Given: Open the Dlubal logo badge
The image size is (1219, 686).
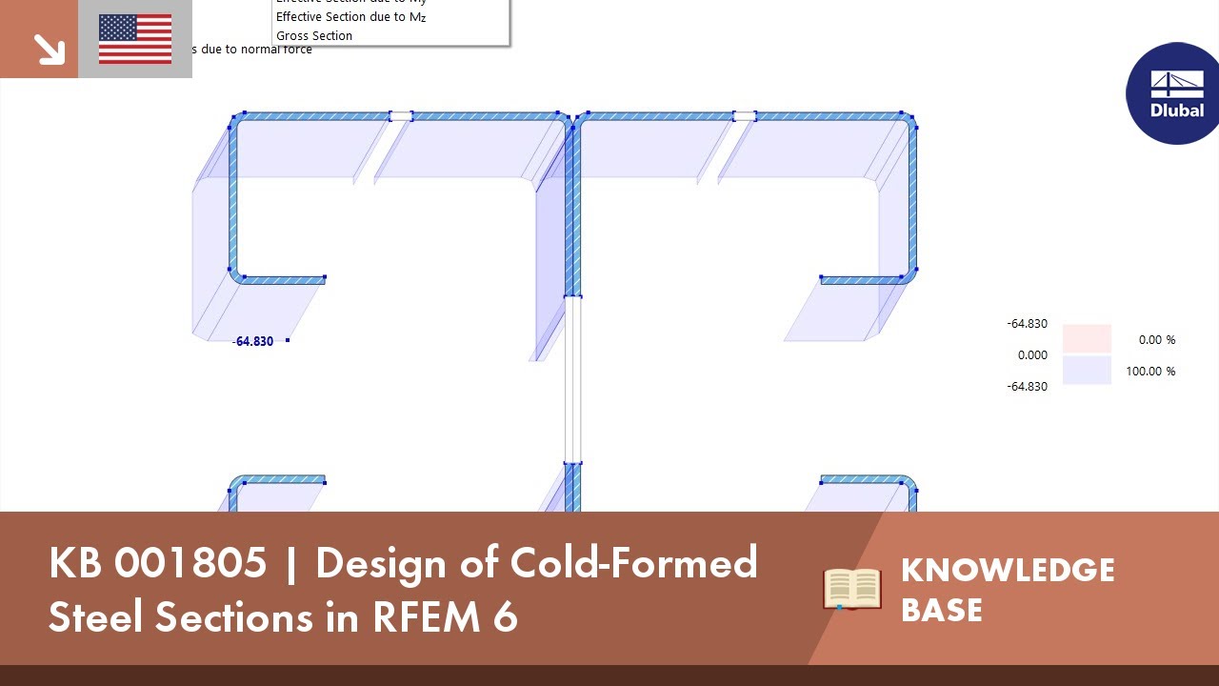Looking at the screenshot, I should click(1174, 93).
